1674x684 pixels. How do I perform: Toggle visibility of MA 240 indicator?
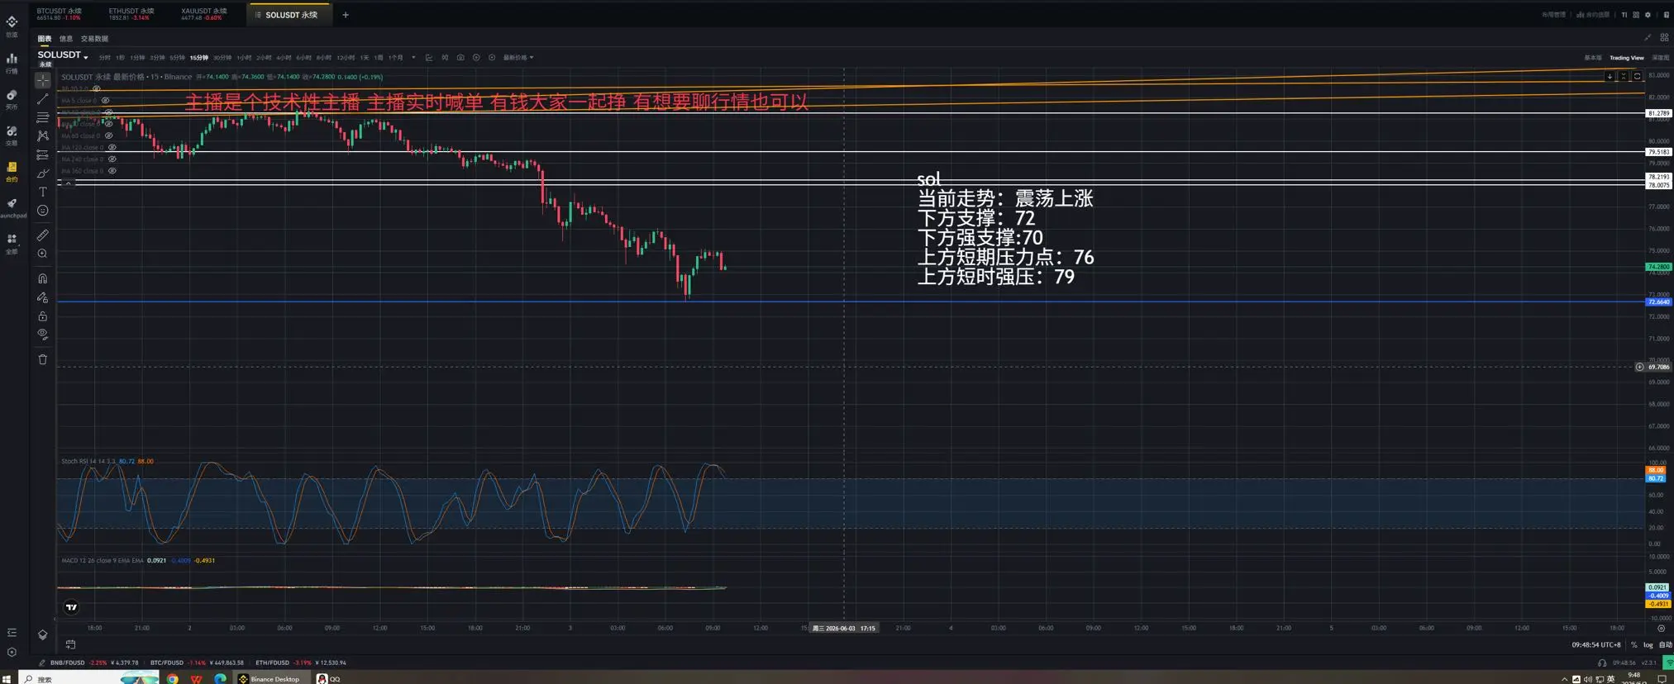click(x=112, y=159)
